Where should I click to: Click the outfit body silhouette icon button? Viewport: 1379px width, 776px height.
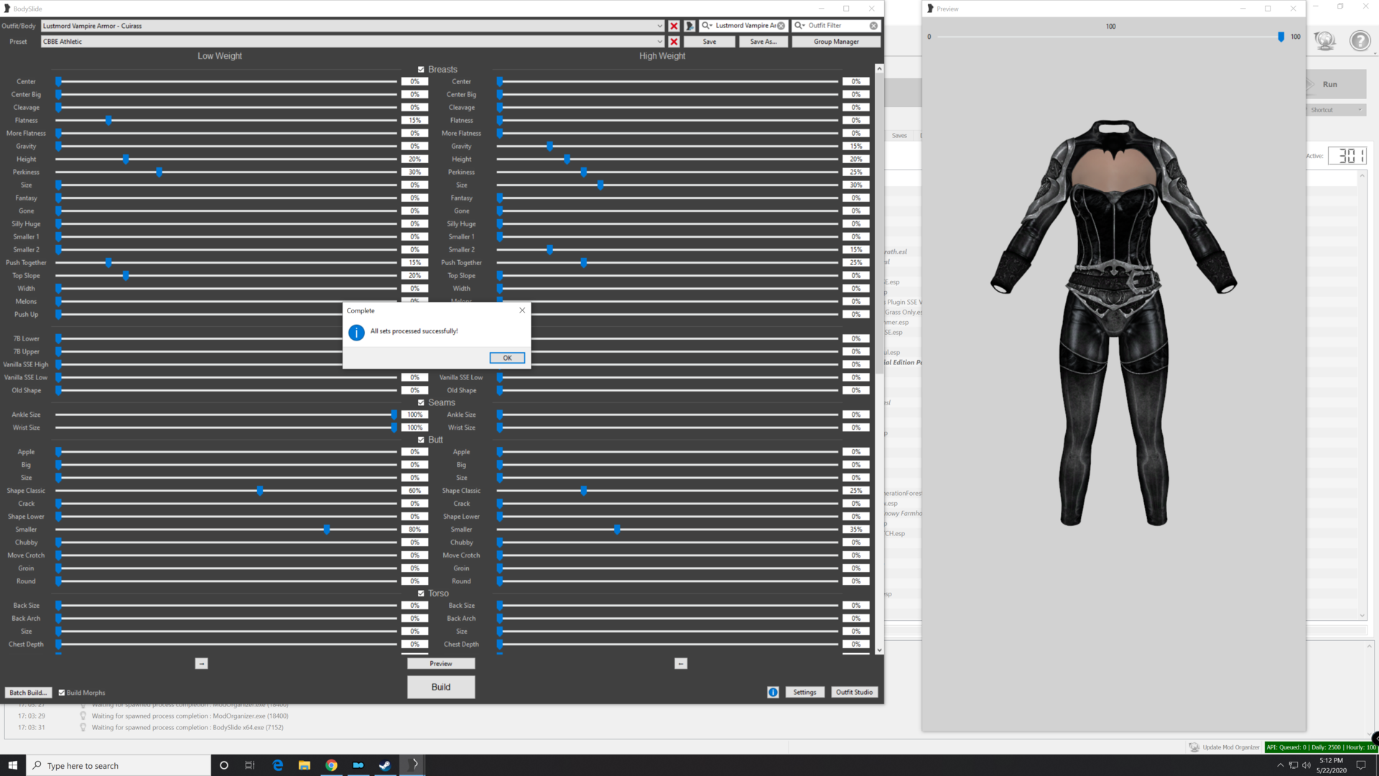(689, 26)
